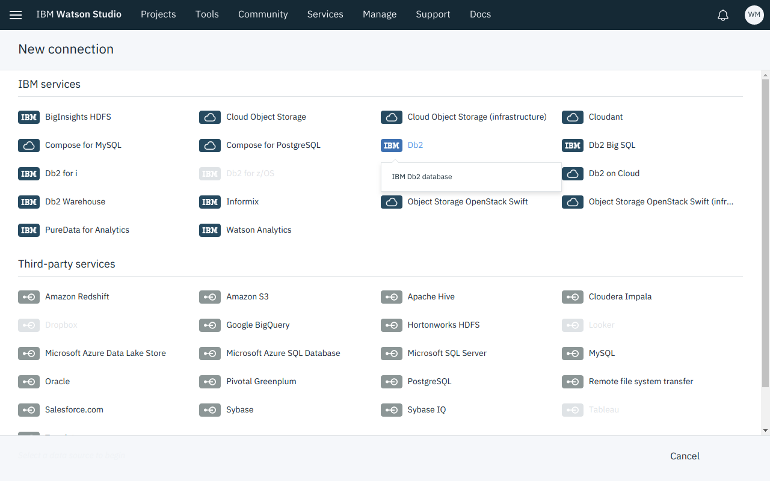Click the BigInsights HDFS IBM icon

(29, 117)
